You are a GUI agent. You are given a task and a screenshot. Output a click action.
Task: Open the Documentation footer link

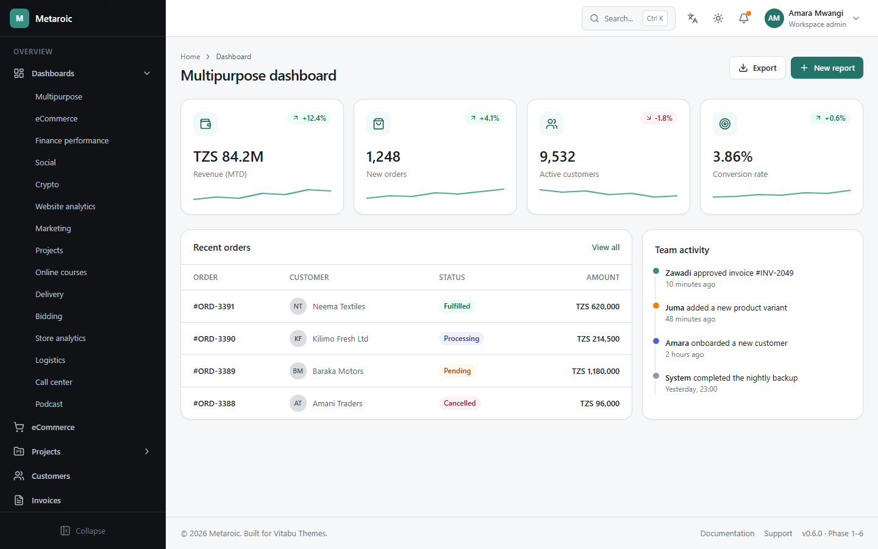[727, 533]
